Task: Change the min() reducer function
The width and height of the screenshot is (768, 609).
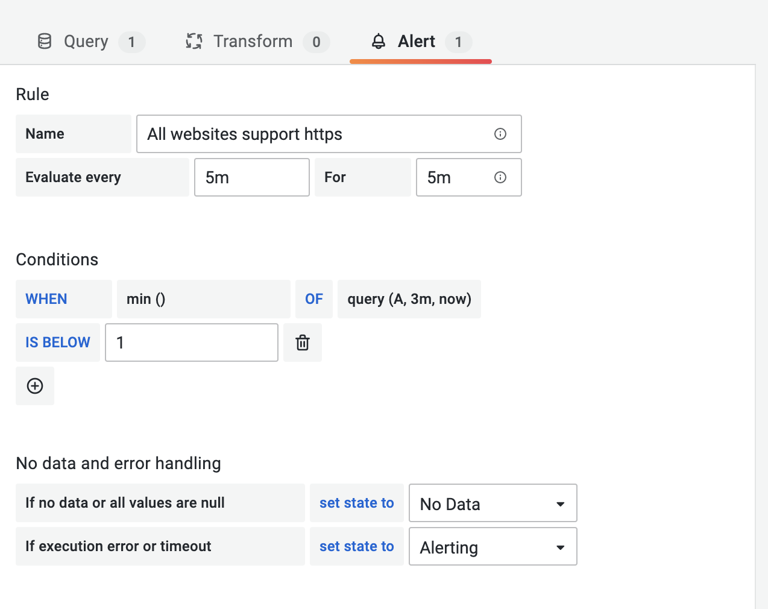Action: coord(203,298)
